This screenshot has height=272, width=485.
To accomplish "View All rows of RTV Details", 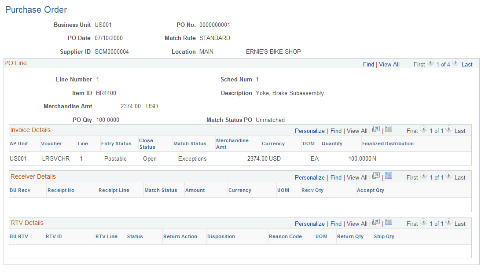I will pyautogui.click(x=357, y=223).
